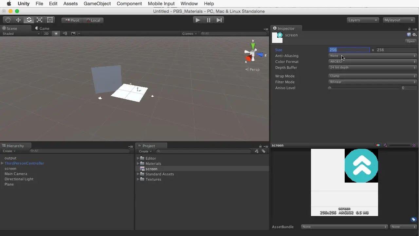Toggle scene lighting sun icon
This screenshot has height=236, width=419.
56,33
